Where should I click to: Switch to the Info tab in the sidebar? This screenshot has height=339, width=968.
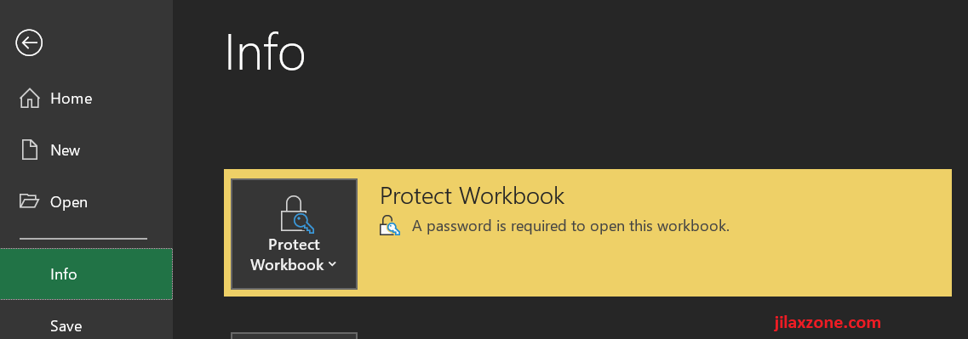point(87,274)
